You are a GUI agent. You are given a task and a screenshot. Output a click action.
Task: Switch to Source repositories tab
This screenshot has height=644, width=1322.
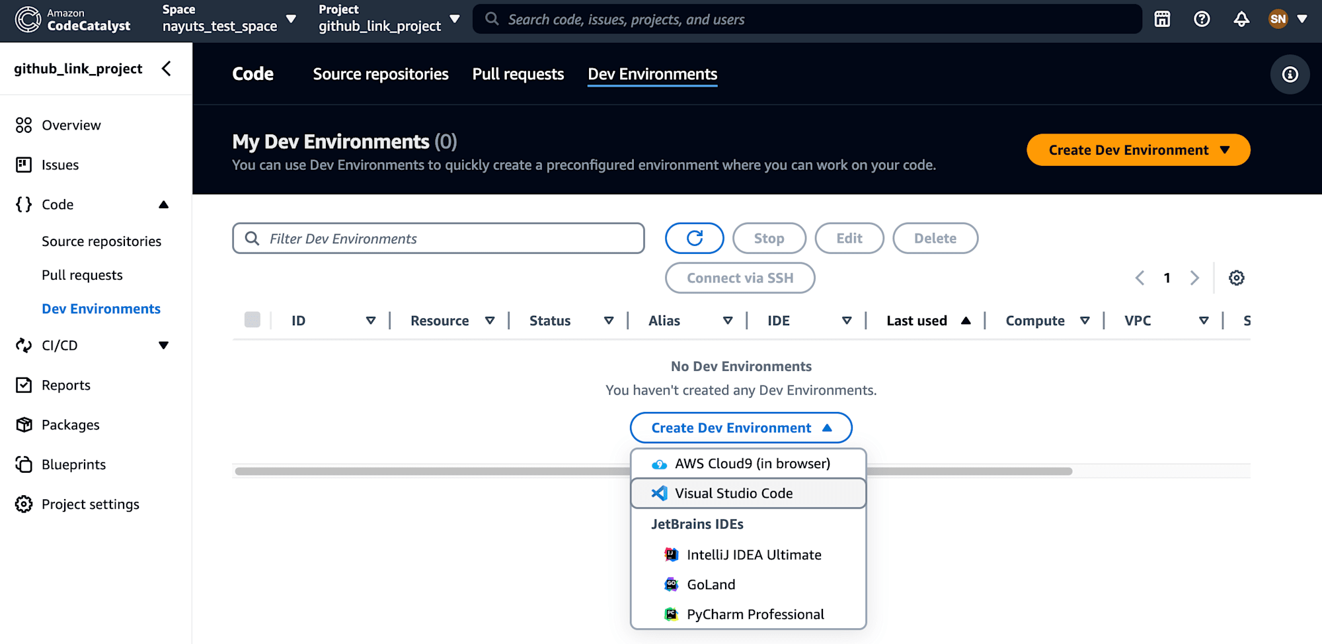click(381, 74)
